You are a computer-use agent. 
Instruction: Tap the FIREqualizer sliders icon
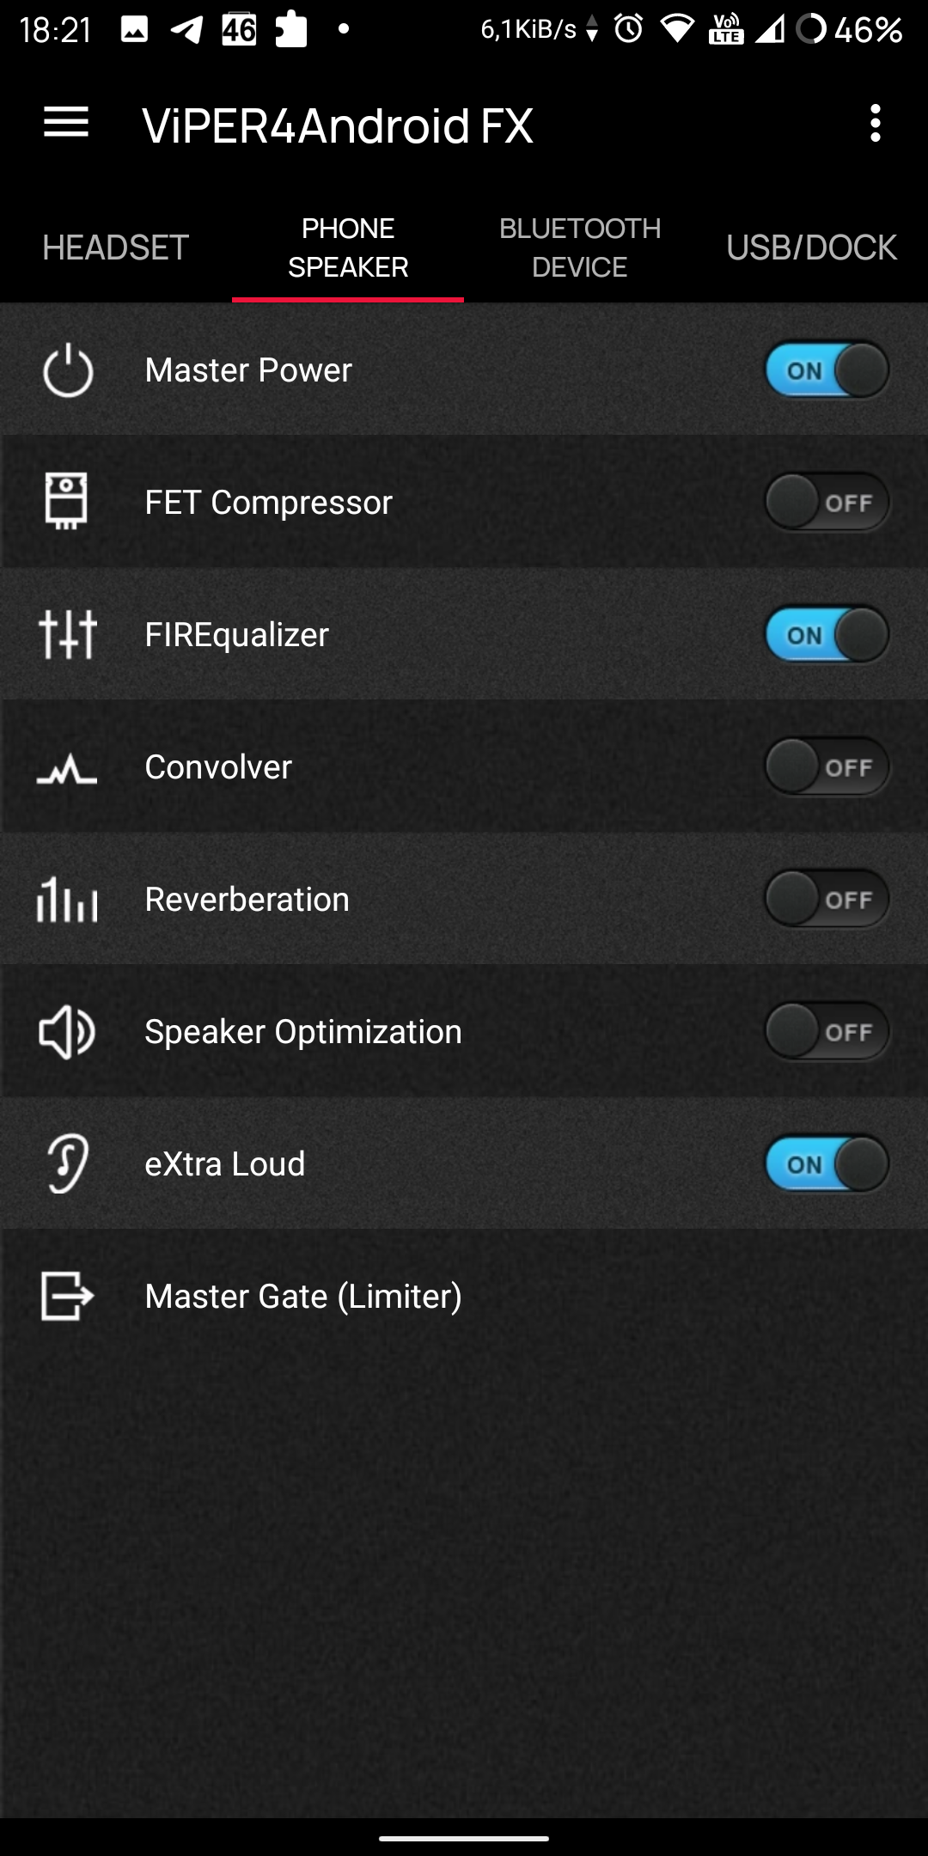67,635
